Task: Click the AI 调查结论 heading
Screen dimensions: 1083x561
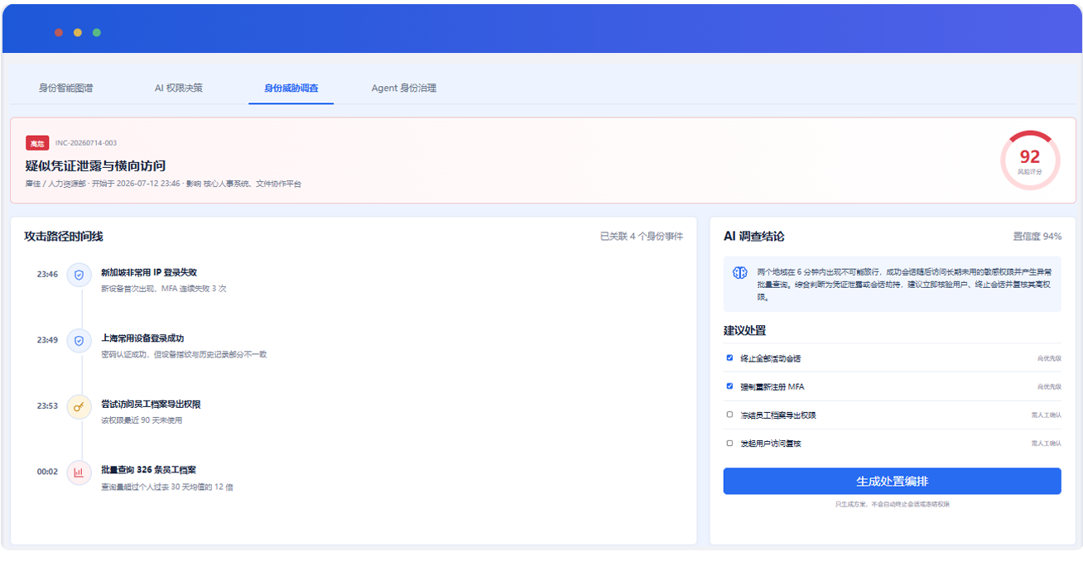Action: [754, 237]
